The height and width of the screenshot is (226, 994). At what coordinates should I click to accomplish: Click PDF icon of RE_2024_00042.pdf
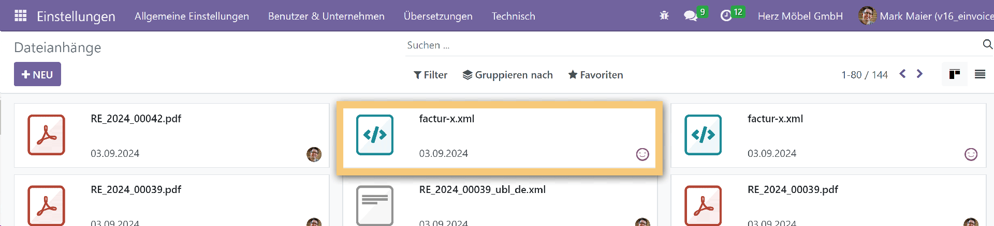tap(46, 135)
